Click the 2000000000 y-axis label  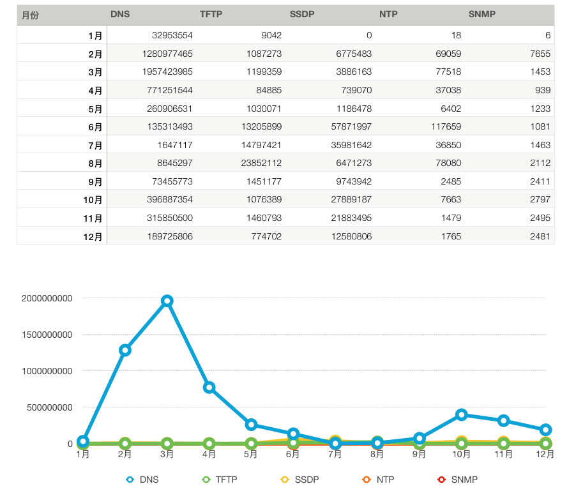click(x=47, y=298)
